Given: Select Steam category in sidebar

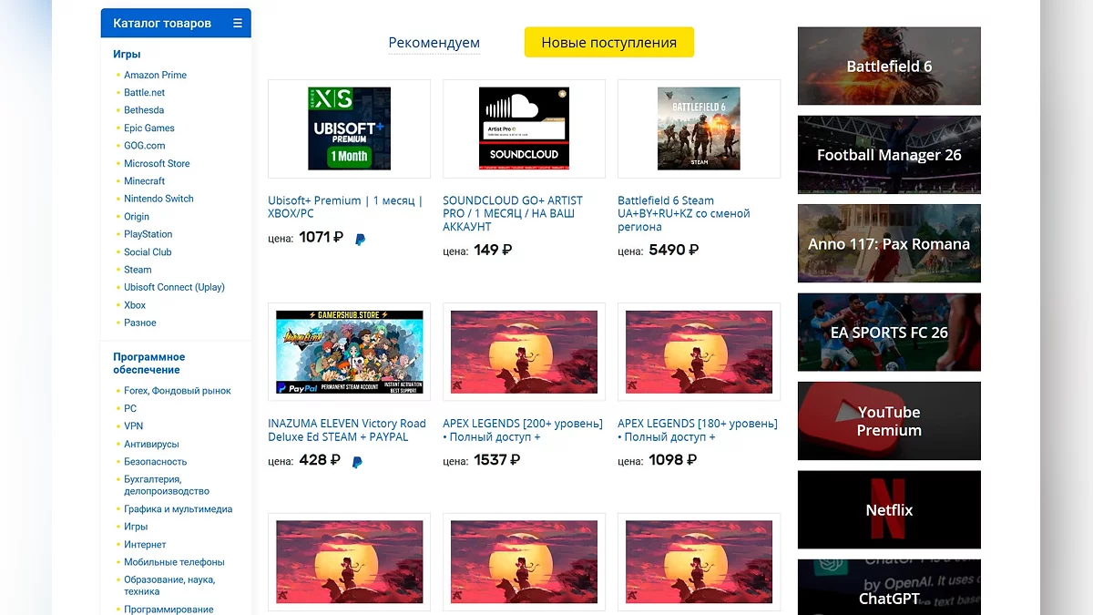Looking at the screenshot, I should tap(138, 270).
